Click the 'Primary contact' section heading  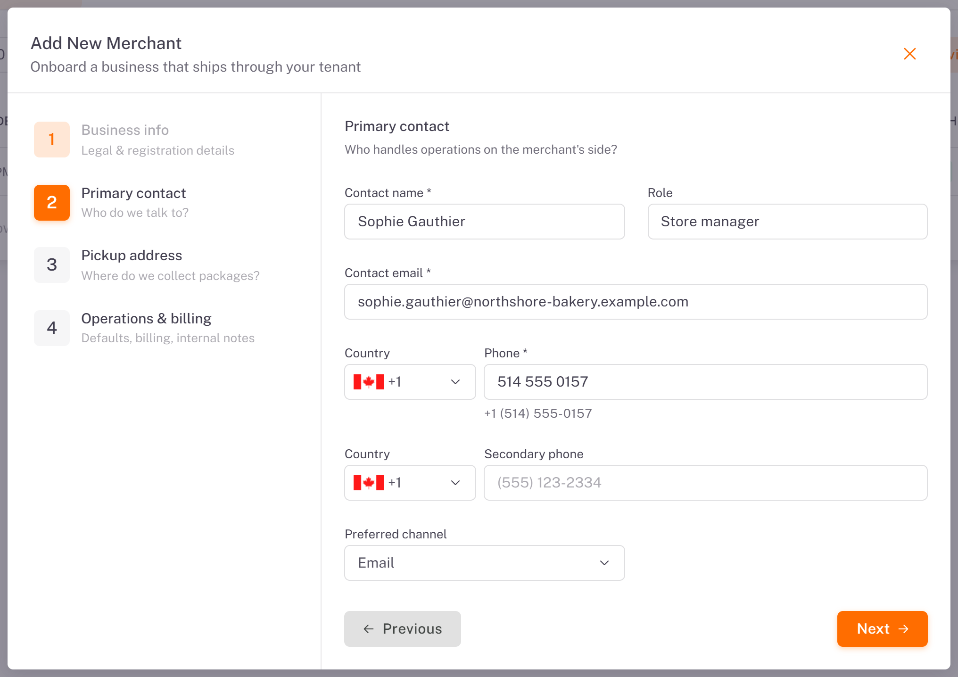coord(397,126)
